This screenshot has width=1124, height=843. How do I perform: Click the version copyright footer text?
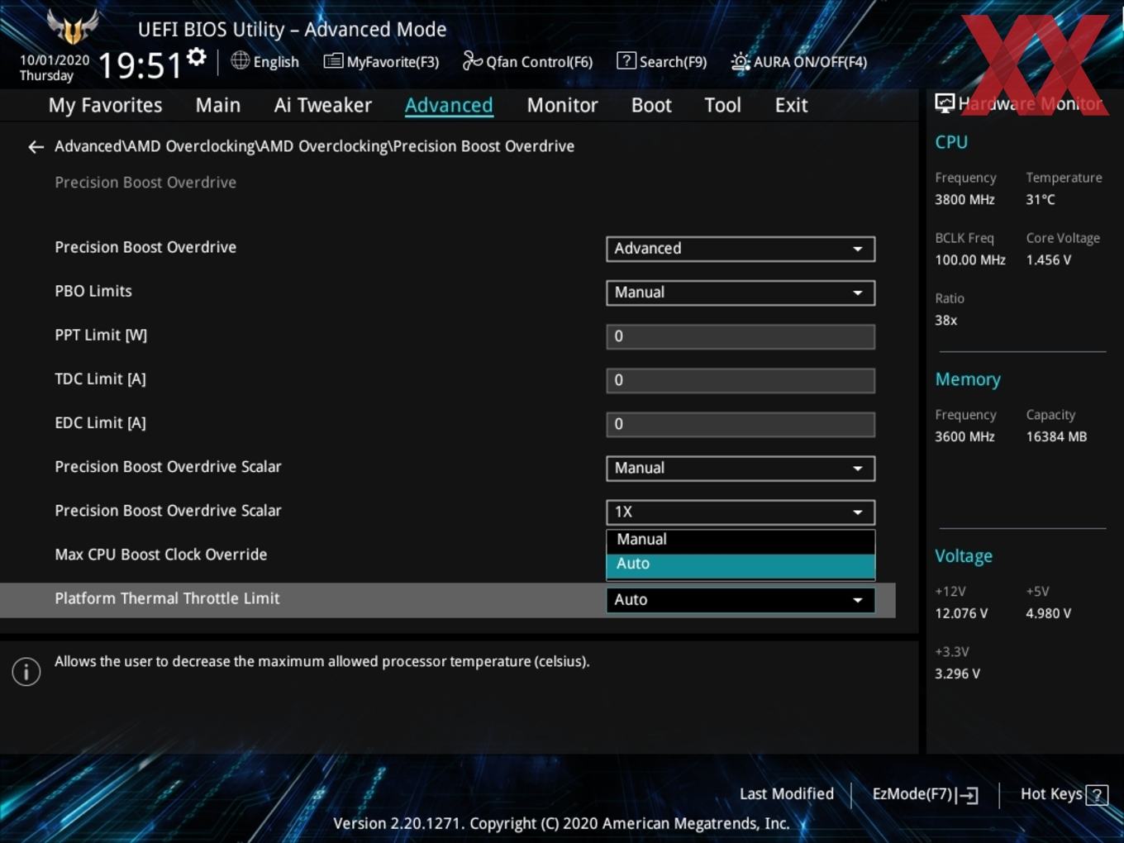[561, 823]
